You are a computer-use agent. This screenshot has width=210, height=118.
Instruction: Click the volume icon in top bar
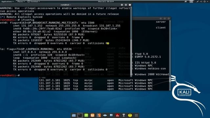click(201, 1)
